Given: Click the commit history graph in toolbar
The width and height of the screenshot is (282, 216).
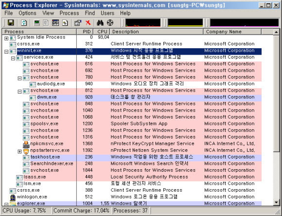Looking at the screenshot, I should 185,23.
